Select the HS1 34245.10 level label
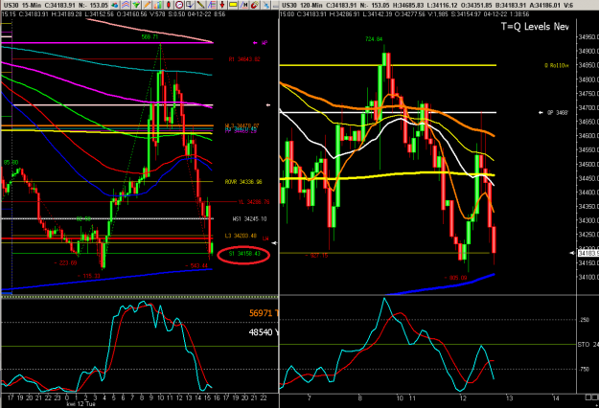 tap(249, 218)
